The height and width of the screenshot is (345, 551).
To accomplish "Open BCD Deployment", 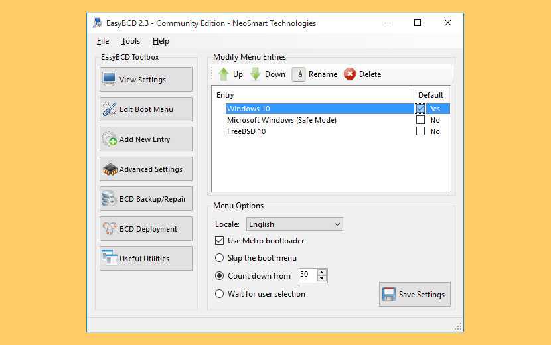I will (146, 229).
